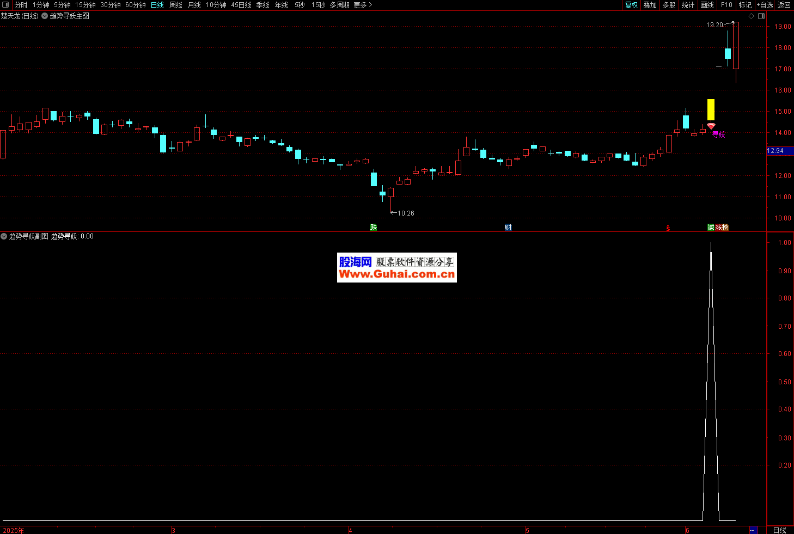Switch to 15分钟 period

85,5
